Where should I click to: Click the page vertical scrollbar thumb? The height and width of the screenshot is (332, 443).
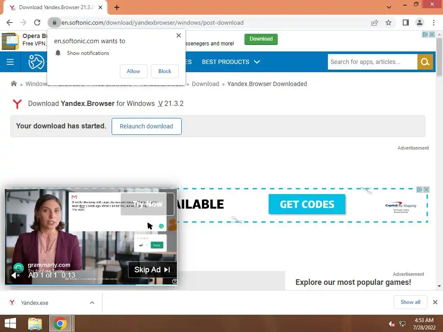pyautogui.click(x=439, y=57)
